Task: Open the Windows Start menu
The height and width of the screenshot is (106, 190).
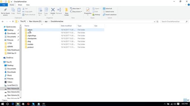Action: point(2,104)
